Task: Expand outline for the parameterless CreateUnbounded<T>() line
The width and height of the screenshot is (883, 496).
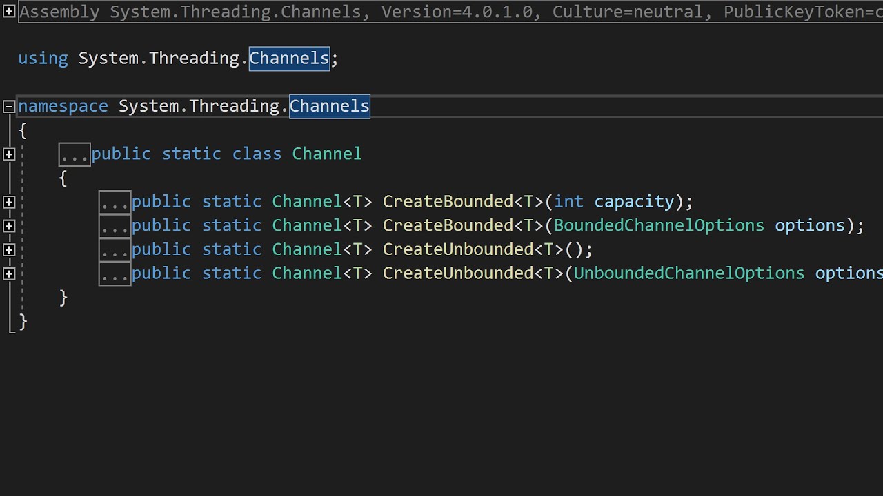Action: coord(9,249)
